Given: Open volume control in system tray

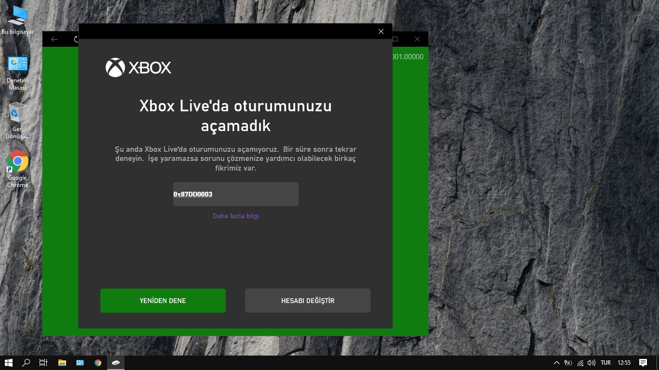Looking at the screenshot, I should (x=591, y=363).
